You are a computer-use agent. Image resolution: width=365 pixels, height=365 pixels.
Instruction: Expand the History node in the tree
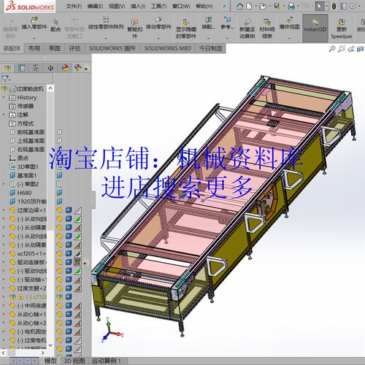coord(4,97)
